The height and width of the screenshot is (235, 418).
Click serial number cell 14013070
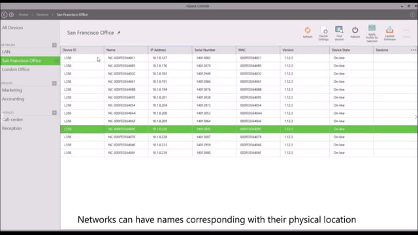(203, 66)
